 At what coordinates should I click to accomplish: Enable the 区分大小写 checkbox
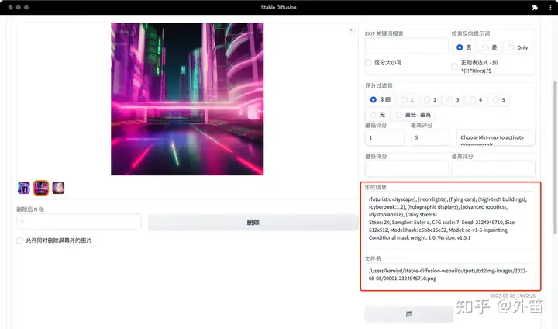[x=368, y=63]
